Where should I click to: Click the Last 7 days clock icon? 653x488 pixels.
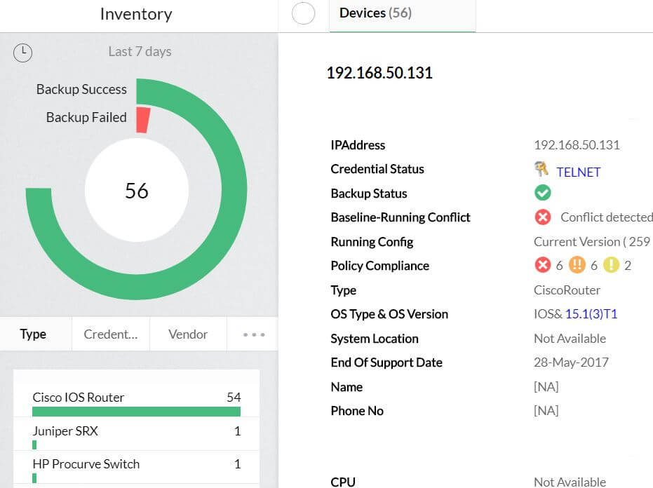tap(22, 53)
